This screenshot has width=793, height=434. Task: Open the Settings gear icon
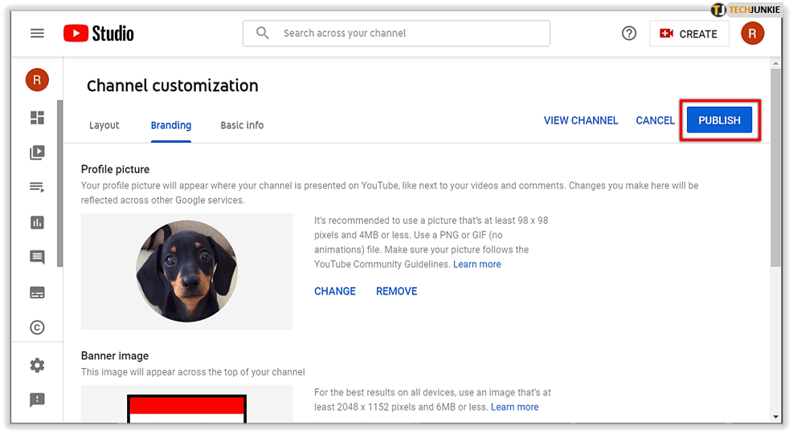coord(37,365)
